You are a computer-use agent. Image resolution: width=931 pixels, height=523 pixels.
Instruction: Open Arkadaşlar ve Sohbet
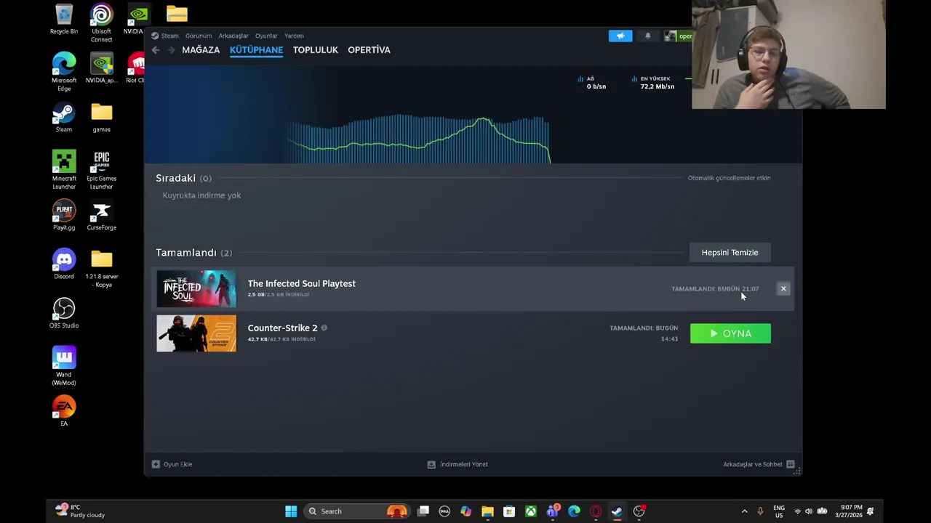pos(759,464)
